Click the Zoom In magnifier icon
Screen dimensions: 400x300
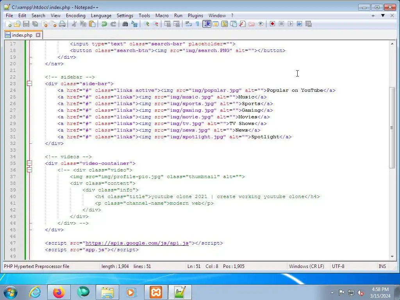click(146, 24)
